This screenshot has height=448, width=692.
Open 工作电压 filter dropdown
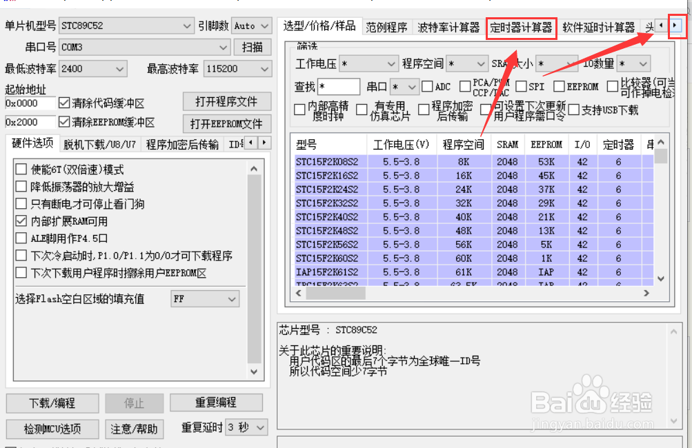click(368, 64)
